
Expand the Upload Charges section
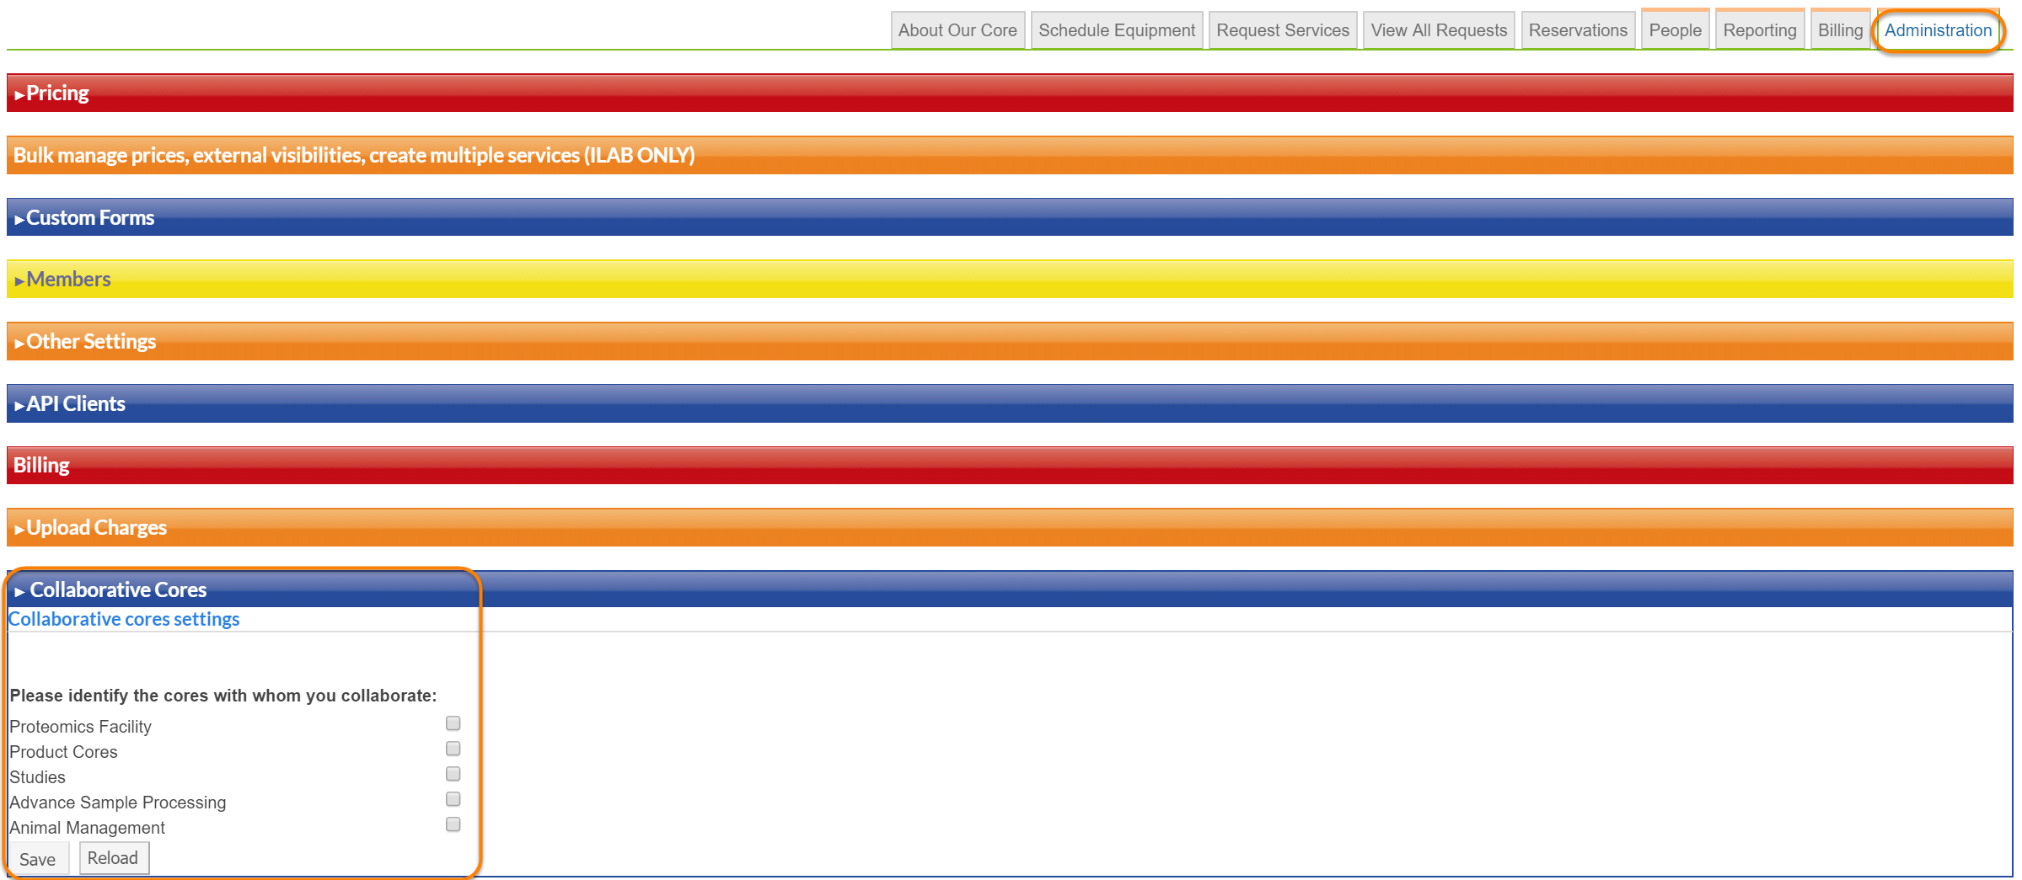pos(96,528)
